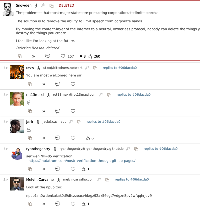This screenshot has height=206, width=200.
Task: Click ryanthegentry's cartoon avatar
Action: (17, 154)
